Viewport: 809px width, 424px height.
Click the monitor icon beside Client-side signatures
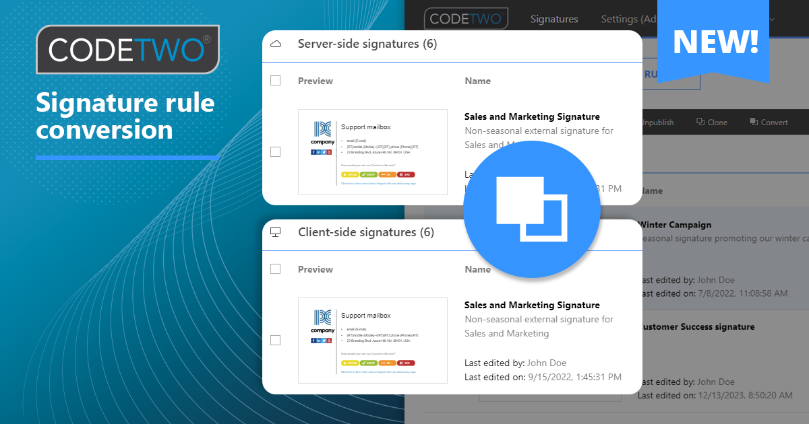pyautogui.click(x=276, y=232)
